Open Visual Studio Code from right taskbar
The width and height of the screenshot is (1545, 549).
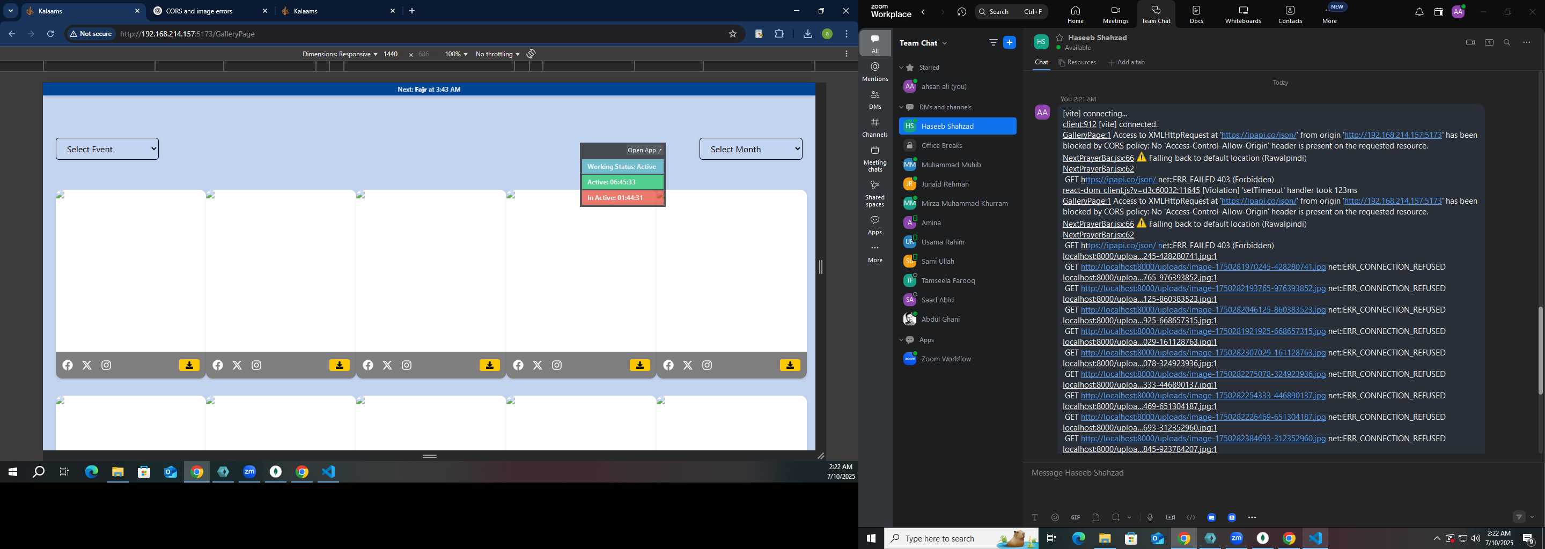click(x=1315, y=538)
